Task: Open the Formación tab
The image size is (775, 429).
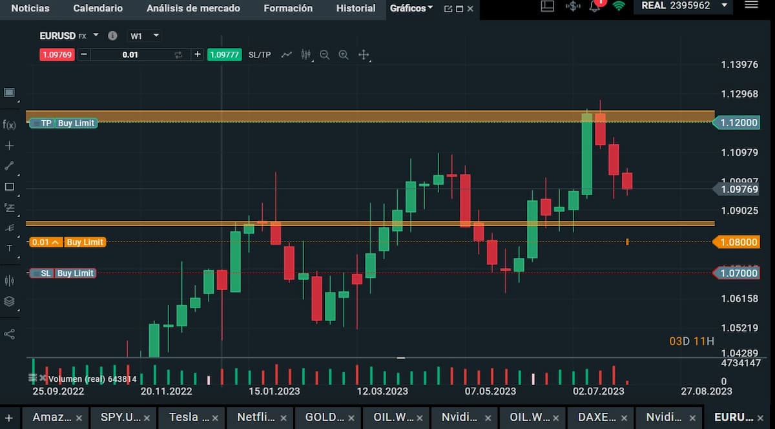Action: (288, 8)
